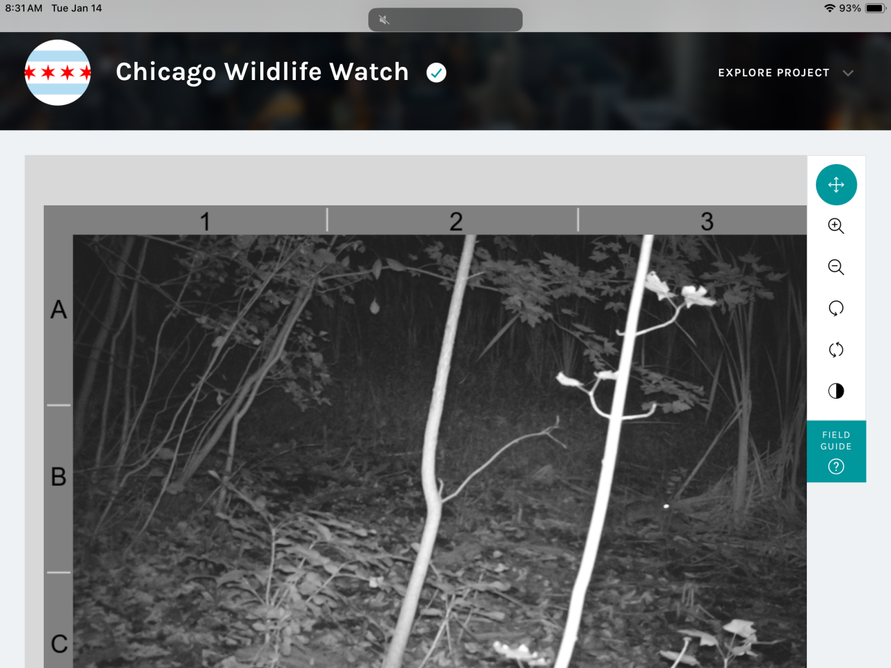Expand the Explore Project dropdown chevron
The image size is (891, 668).
coord(848,73)
